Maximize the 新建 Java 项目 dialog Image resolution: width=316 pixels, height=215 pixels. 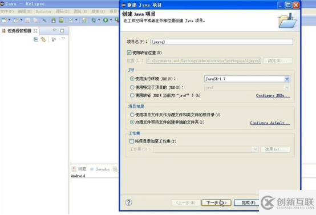click(288, 5)
